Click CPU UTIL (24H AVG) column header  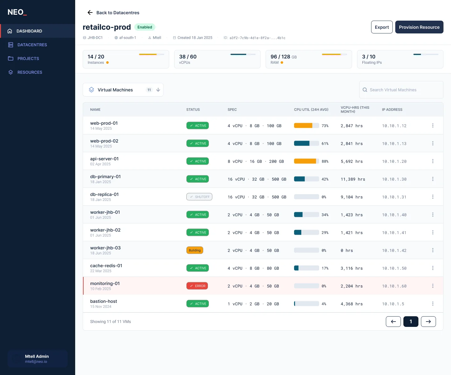click(x=311, y=110)
